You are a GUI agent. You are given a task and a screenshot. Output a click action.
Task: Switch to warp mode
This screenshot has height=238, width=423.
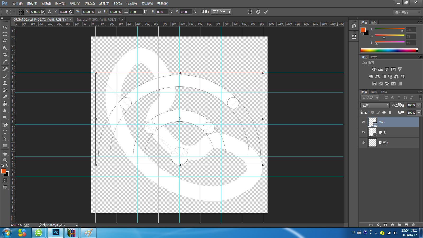tap(250, 12)
